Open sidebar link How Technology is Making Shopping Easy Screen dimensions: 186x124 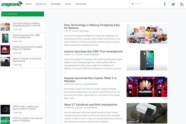pos(26,24)
